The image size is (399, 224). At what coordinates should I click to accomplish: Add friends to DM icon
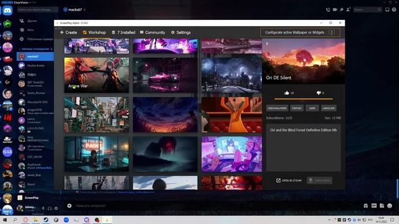(348, 10)
